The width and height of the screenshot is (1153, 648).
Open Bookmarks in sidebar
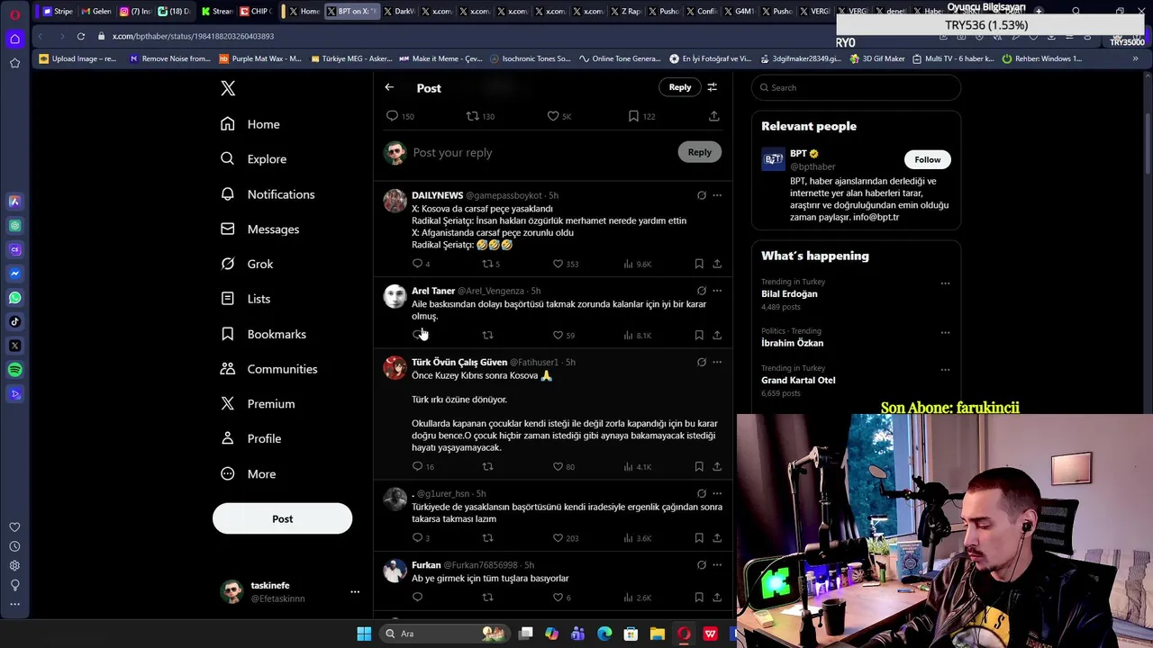(x=263, y=334)
